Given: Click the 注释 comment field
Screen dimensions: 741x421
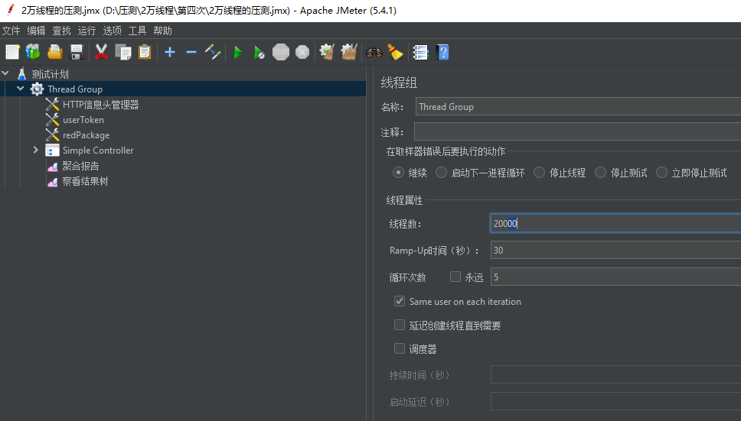Looking at the screenshot, I should pos(577,131).
